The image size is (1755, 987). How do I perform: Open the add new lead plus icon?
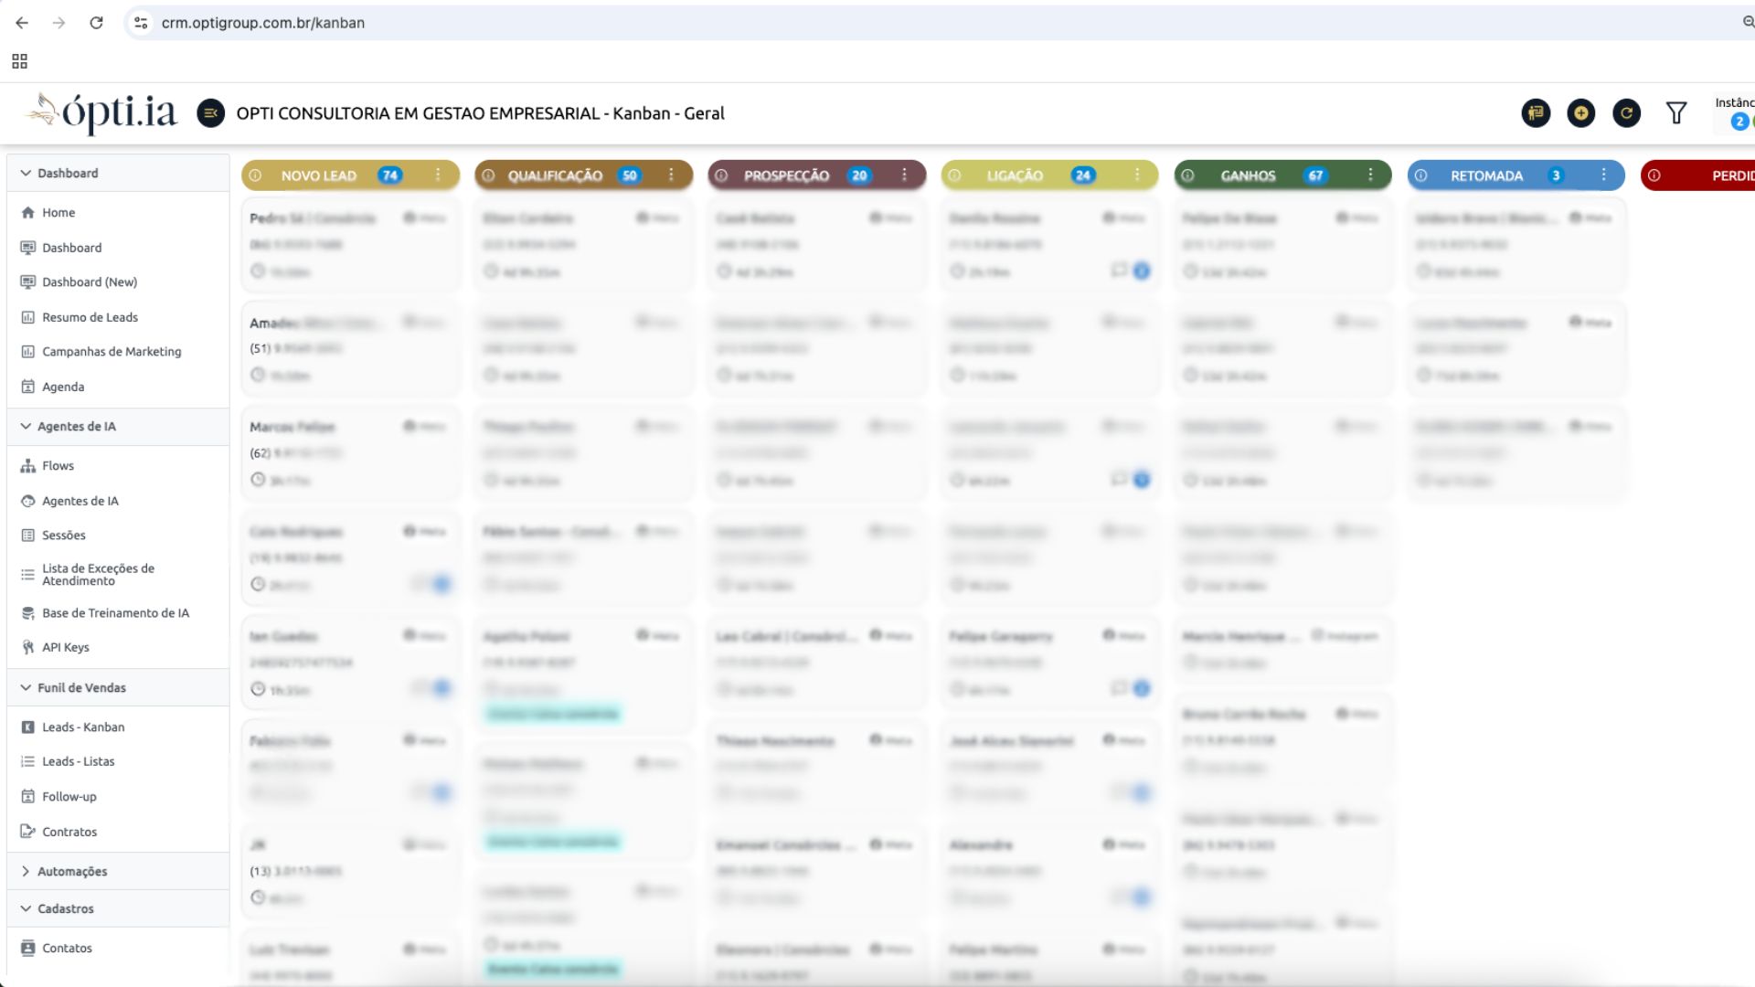click(x=1581, y=112)
